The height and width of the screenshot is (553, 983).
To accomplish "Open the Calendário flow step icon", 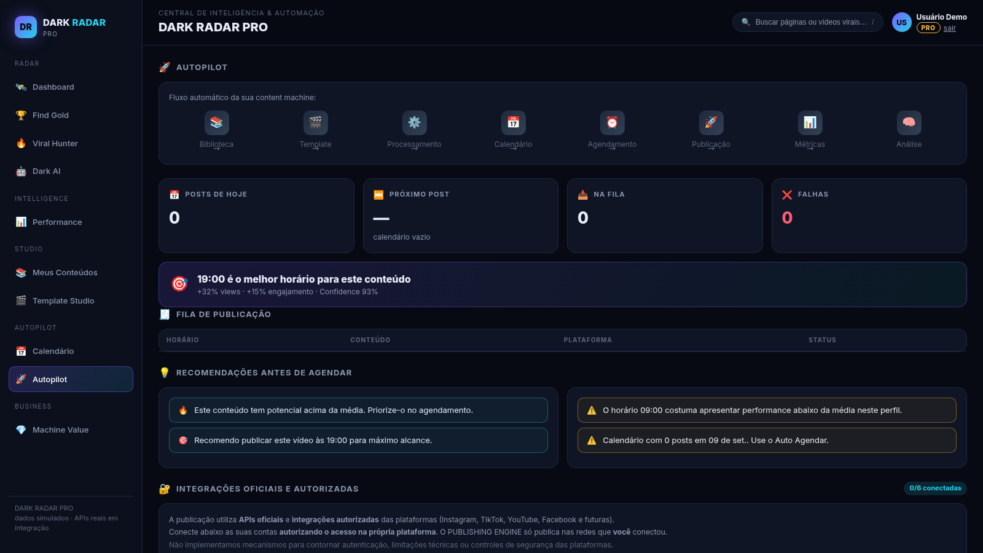I will tap(514, 122).
